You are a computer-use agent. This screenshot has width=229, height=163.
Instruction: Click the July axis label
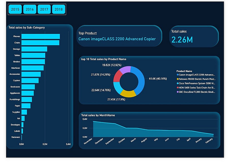tap(178, 139)
